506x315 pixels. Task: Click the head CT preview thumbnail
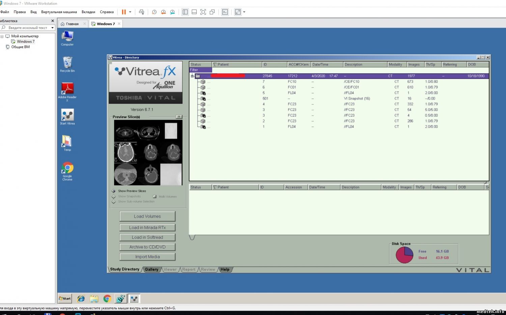click(x=125, y=152)
